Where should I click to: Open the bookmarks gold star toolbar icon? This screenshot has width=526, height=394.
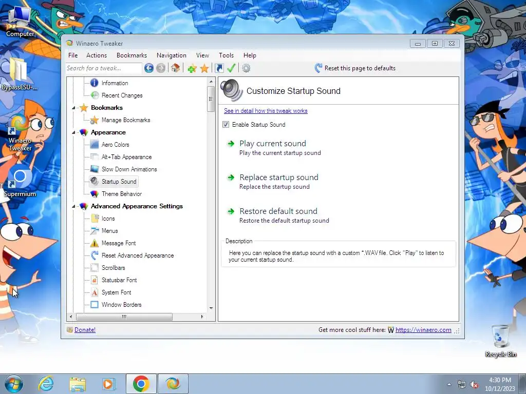click(x=204, y=68)
